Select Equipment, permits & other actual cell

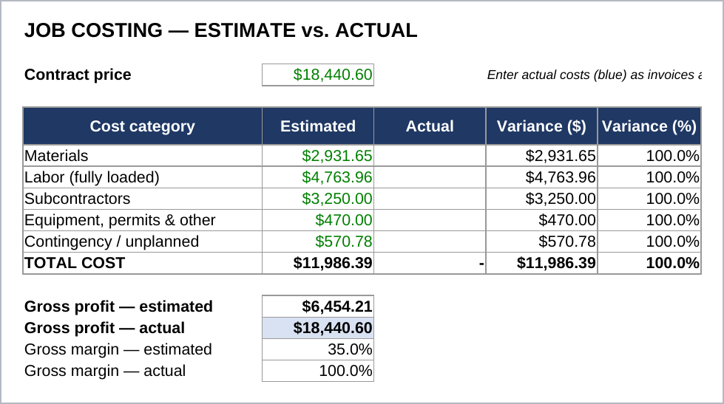click(x=430, y=220)
